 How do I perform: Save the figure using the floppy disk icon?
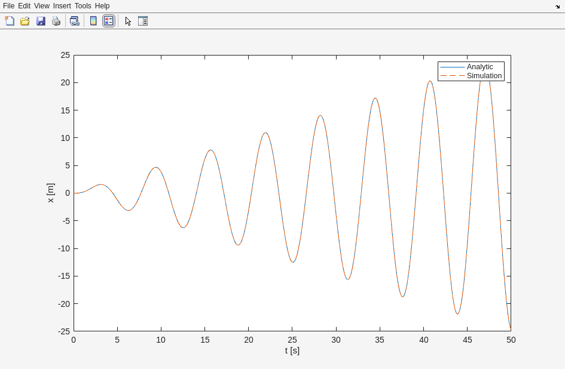[x=41, y=21]
